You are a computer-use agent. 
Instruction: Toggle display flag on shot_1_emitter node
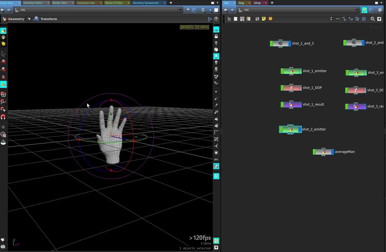tap(300, 71)
